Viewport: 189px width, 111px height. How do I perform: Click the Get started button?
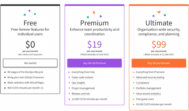30,63
